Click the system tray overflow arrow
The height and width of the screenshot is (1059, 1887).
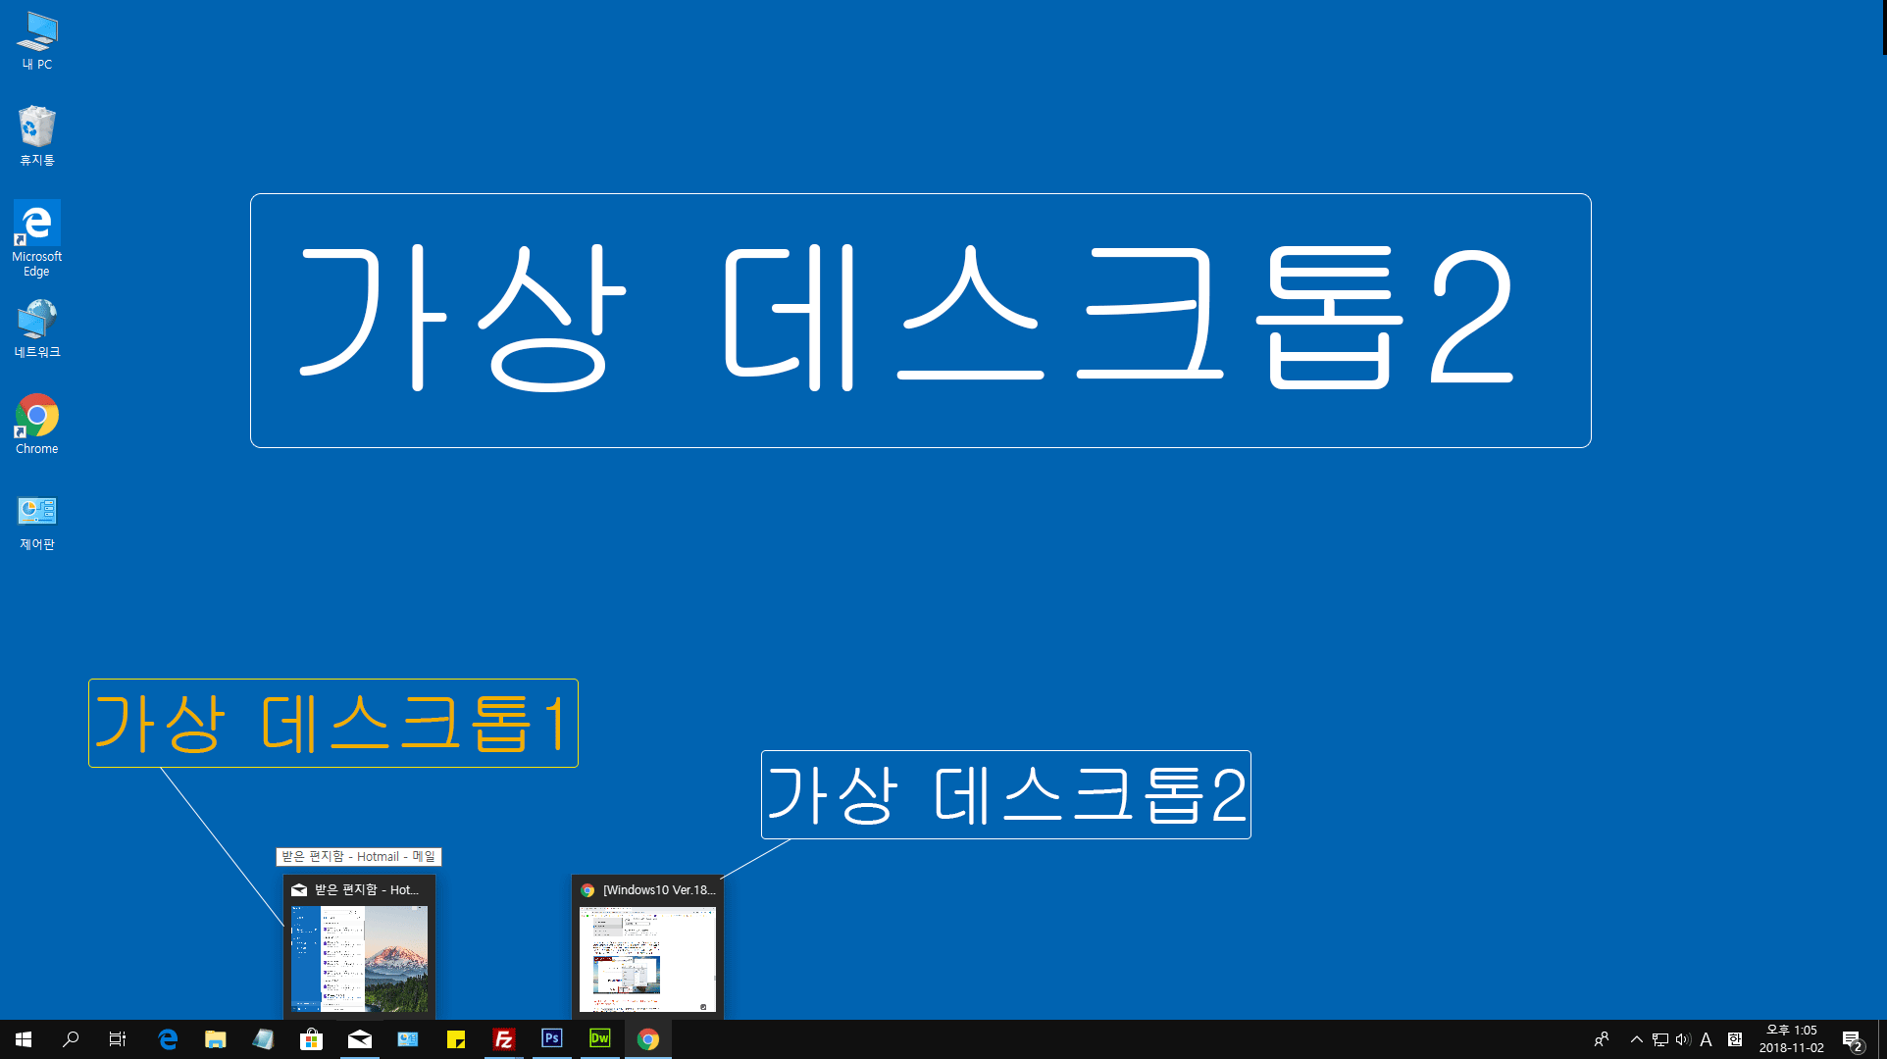pos(1636,1038)
